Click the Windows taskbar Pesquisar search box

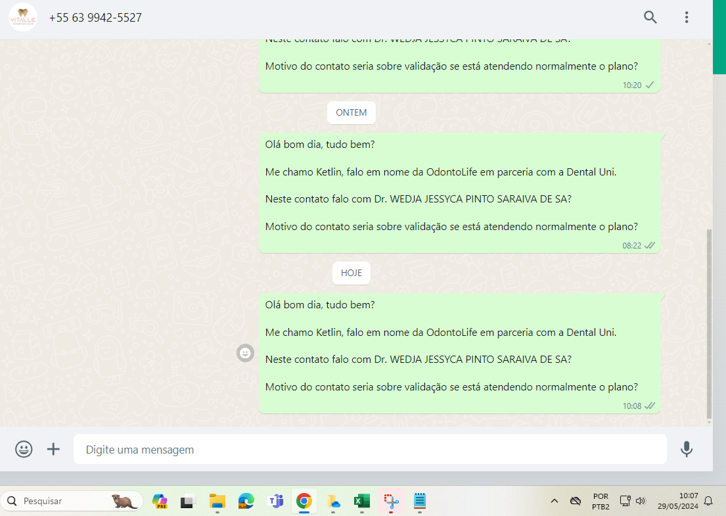pyautogui.click(x=72, y=501)
